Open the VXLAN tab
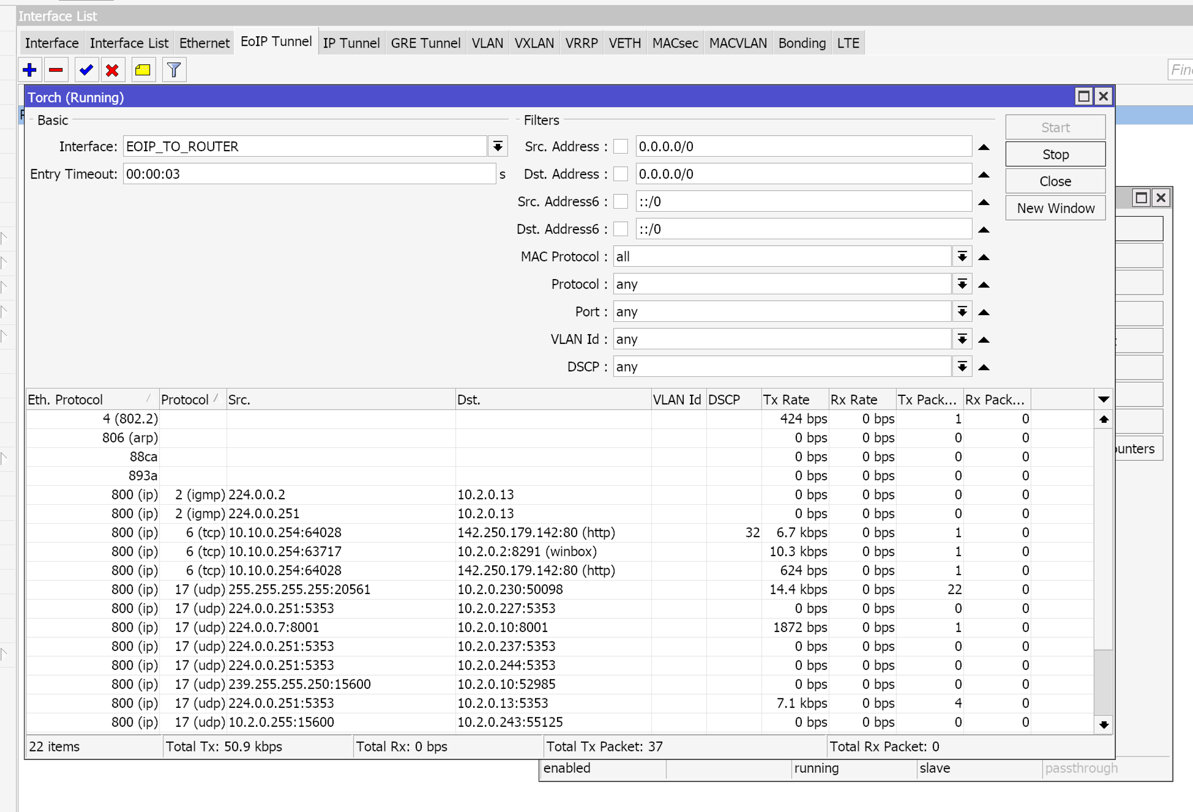This screenshot has width=1193, height=812. [534, 43]
